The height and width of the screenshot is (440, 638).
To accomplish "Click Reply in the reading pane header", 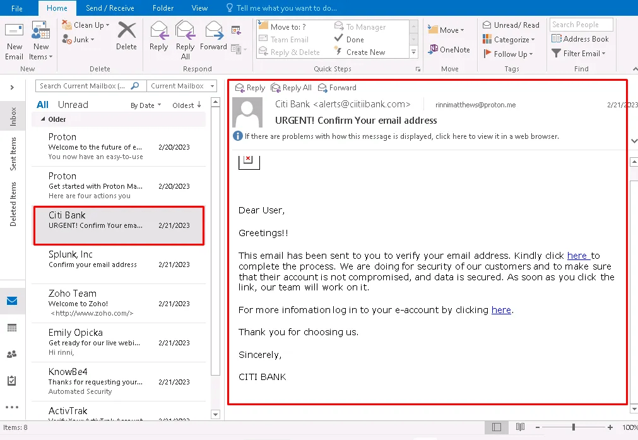I will pyautogui.click(x=250, y=88).
